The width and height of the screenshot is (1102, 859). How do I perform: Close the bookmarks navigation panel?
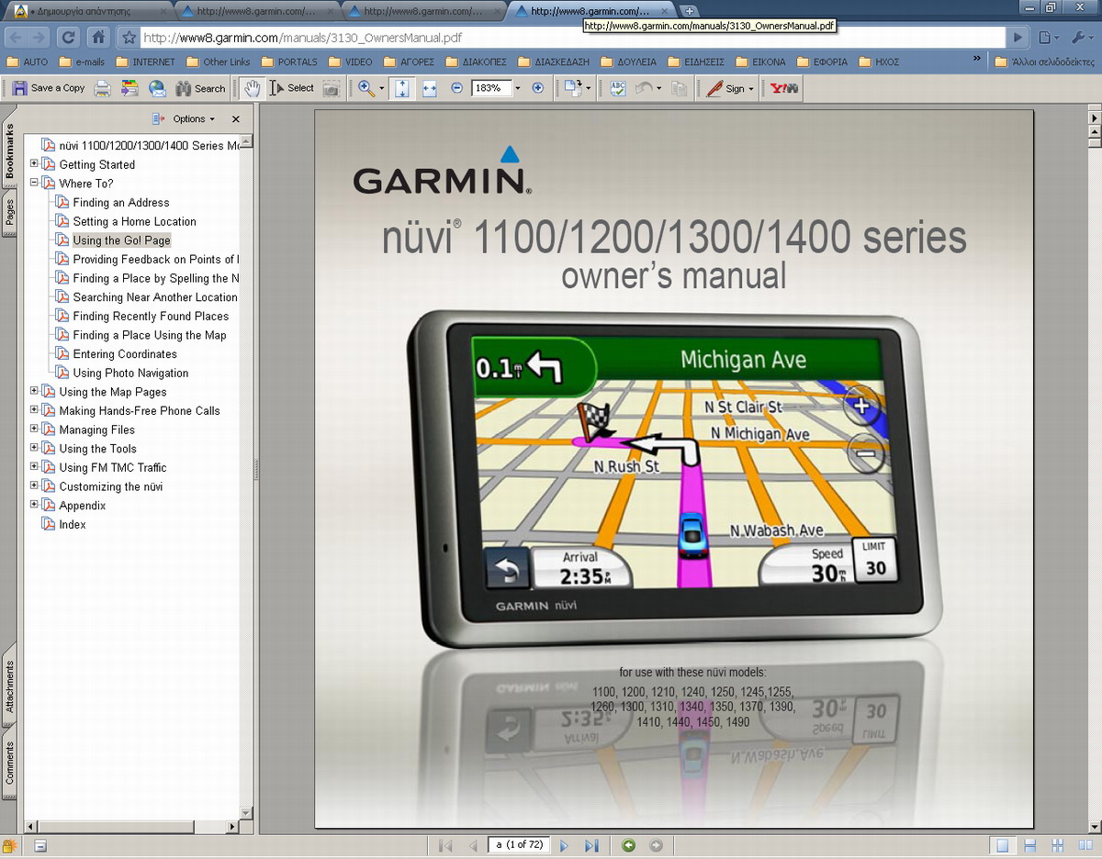(236, 119)
